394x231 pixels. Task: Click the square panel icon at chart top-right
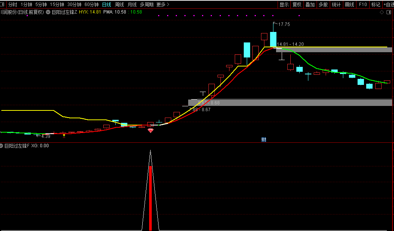point(389,12)
